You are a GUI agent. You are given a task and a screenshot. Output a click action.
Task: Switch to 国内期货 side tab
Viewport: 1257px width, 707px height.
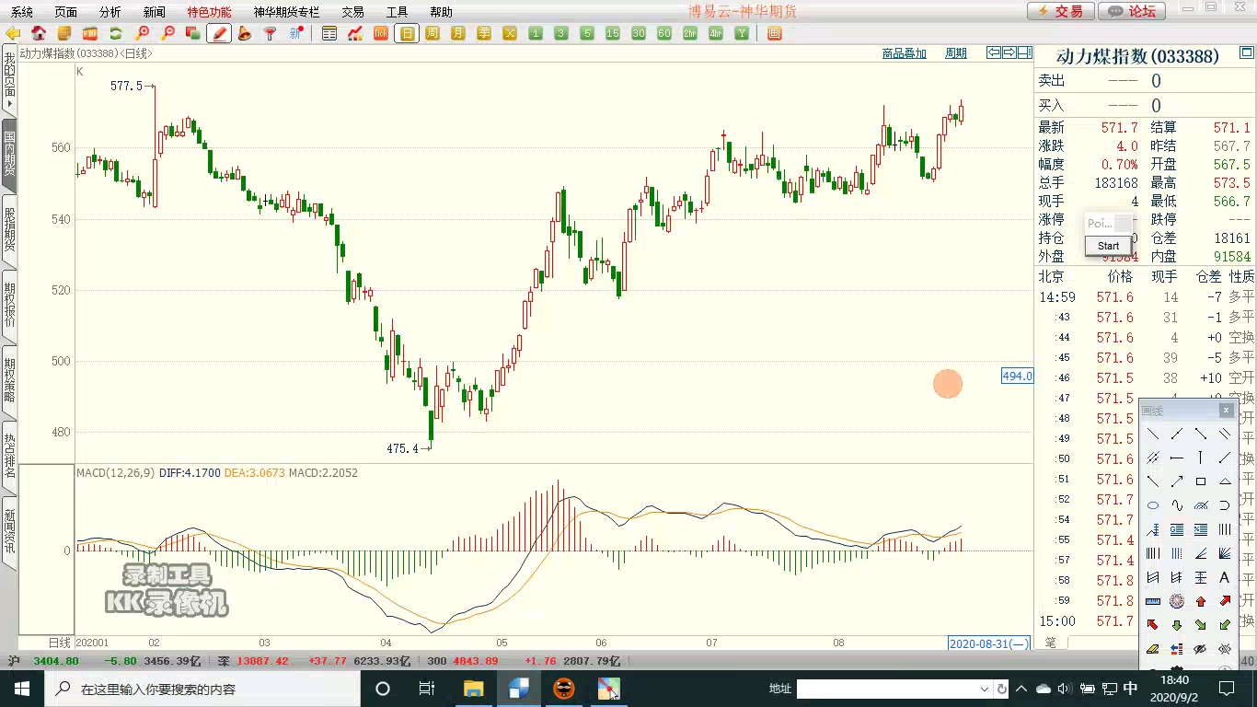tap(9, 153)
